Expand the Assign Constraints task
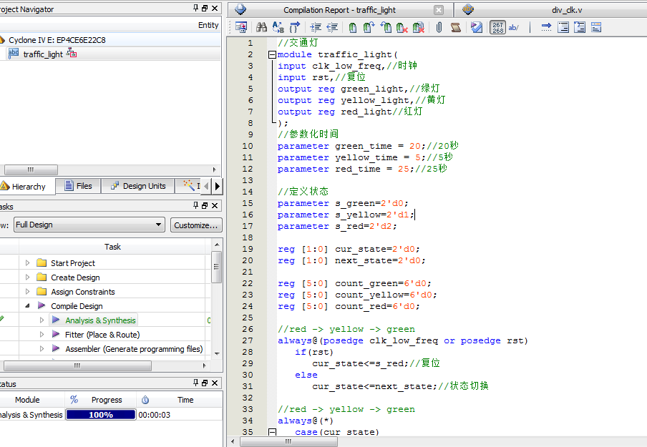 tap(28, 292)
